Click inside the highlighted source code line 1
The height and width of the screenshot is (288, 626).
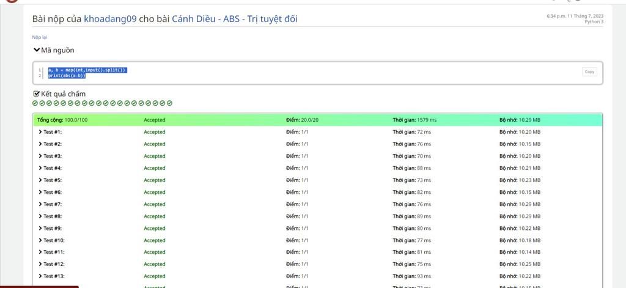(87, 70)
